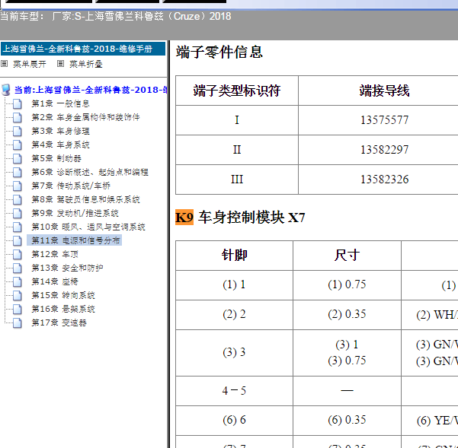
Task: Select 第15章 转向系统
Action: [63, 296]
